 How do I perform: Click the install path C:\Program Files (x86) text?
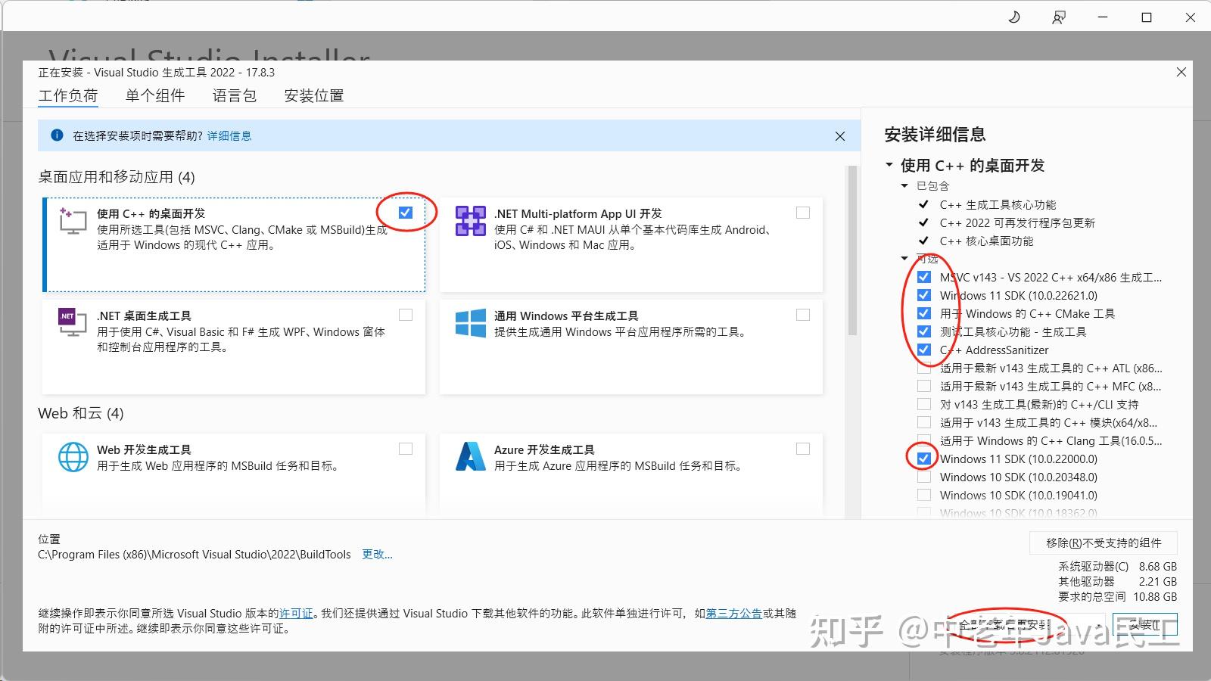195,555
